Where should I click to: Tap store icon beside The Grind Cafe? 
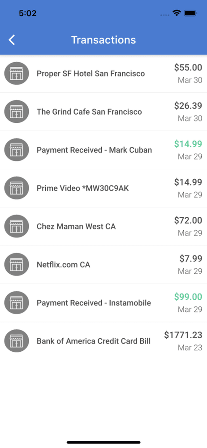[x=17, y=112]
